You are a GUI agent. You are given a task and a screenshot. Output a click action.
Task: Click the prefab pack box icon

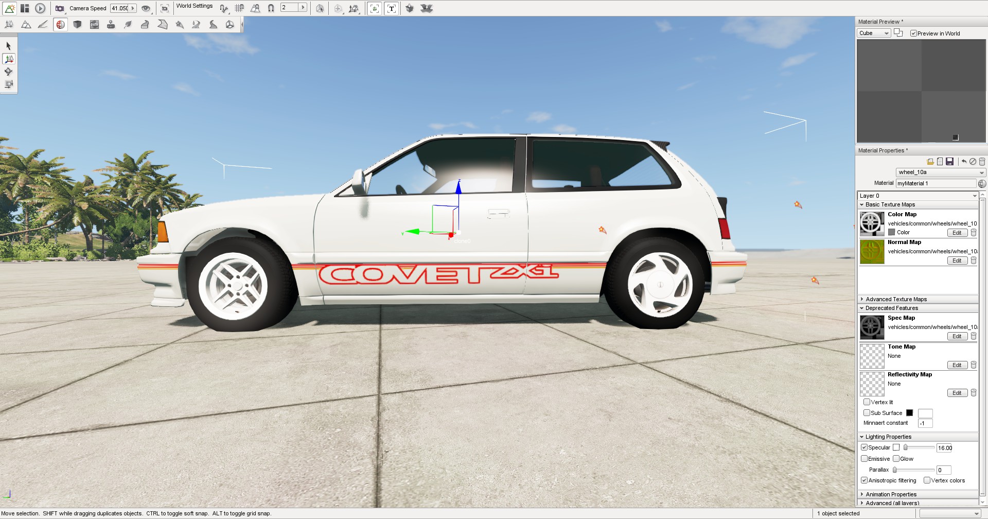click(x=410, y=8)
